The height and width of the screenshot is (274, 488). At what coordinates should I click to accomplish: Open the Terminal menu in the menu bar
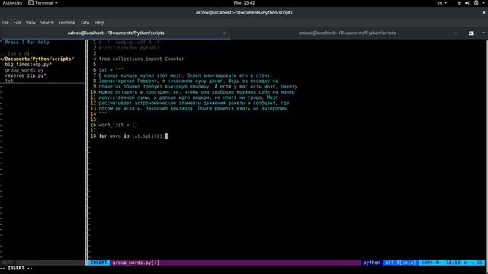[x=67, y=23]
